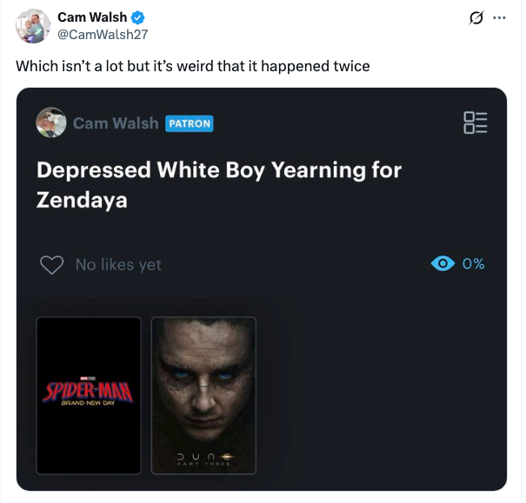Click the Letterboxd list view icon

point(476,122)
